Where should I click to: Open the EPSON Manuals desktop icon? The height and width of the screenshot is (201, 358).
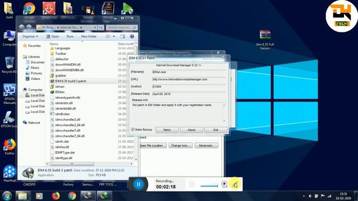(9, 94)
